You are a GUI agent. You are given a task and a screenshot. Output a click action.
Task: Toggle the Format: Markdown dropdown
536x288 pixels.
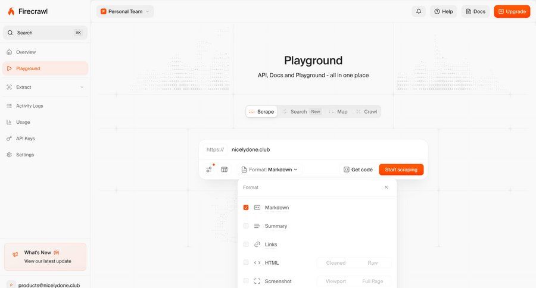pos(269,170)
